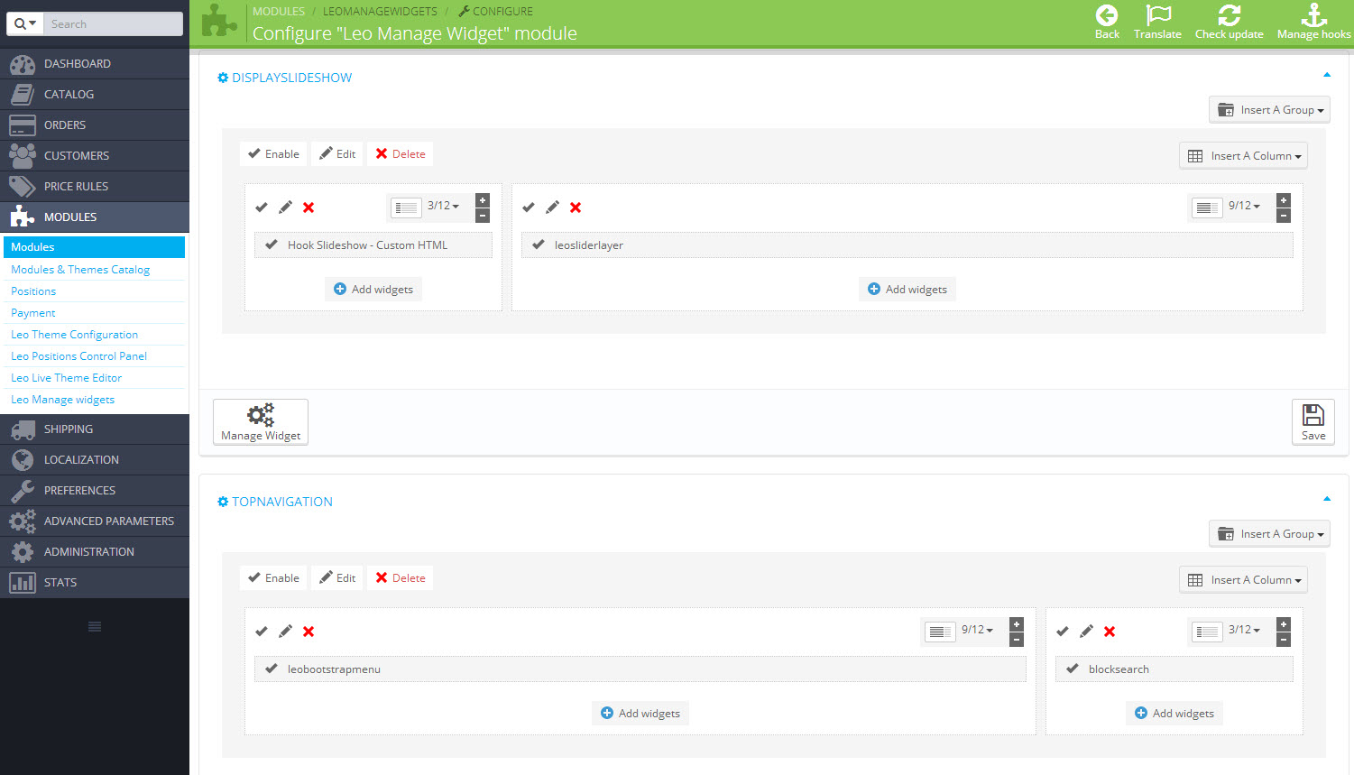Edit the 3/12 column in DISPLAYSLIDESHOW with the pencil
The height and width of the screenshot is (775, 1354).
point(285,208)
